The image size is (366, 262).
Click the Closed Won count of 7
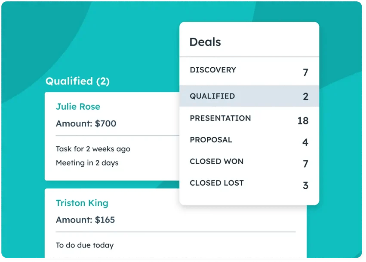305,164
